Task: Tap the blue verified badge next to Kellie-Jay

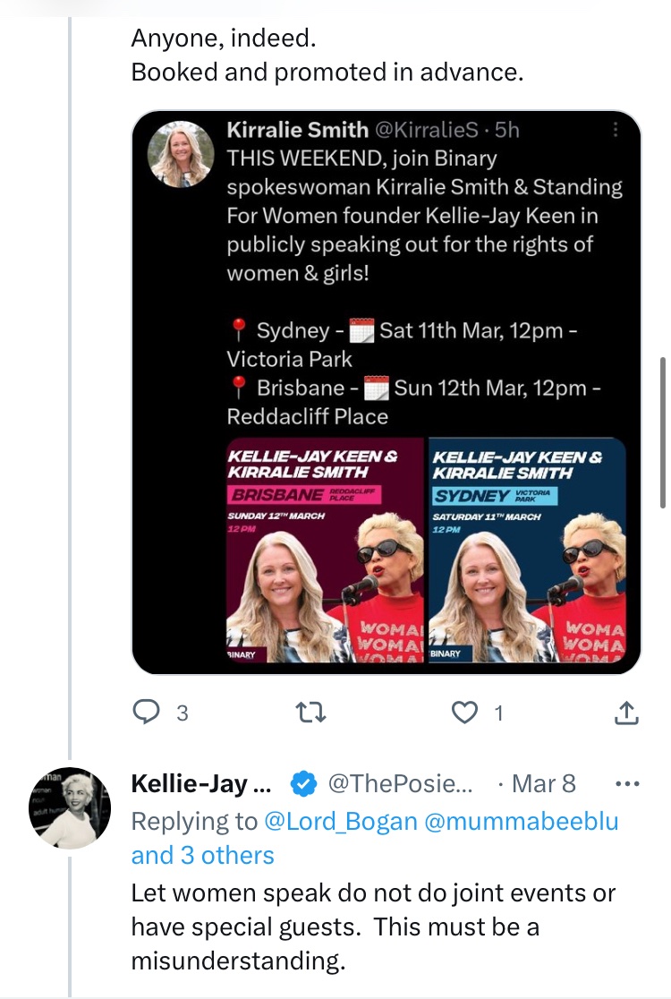Action: click(x=303, y=783)
